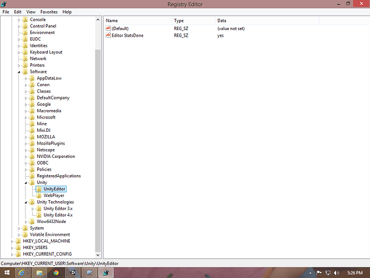Click the HKEY_CURRENT_CONFIG folder icon
This screenshot has height=278, width=370.
pos(18,254)
